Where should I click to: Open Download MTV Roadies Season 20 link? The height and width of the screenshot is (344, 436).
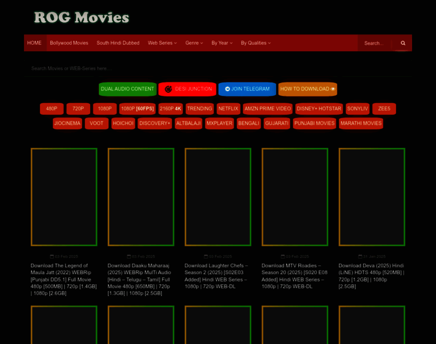[294, 276]
